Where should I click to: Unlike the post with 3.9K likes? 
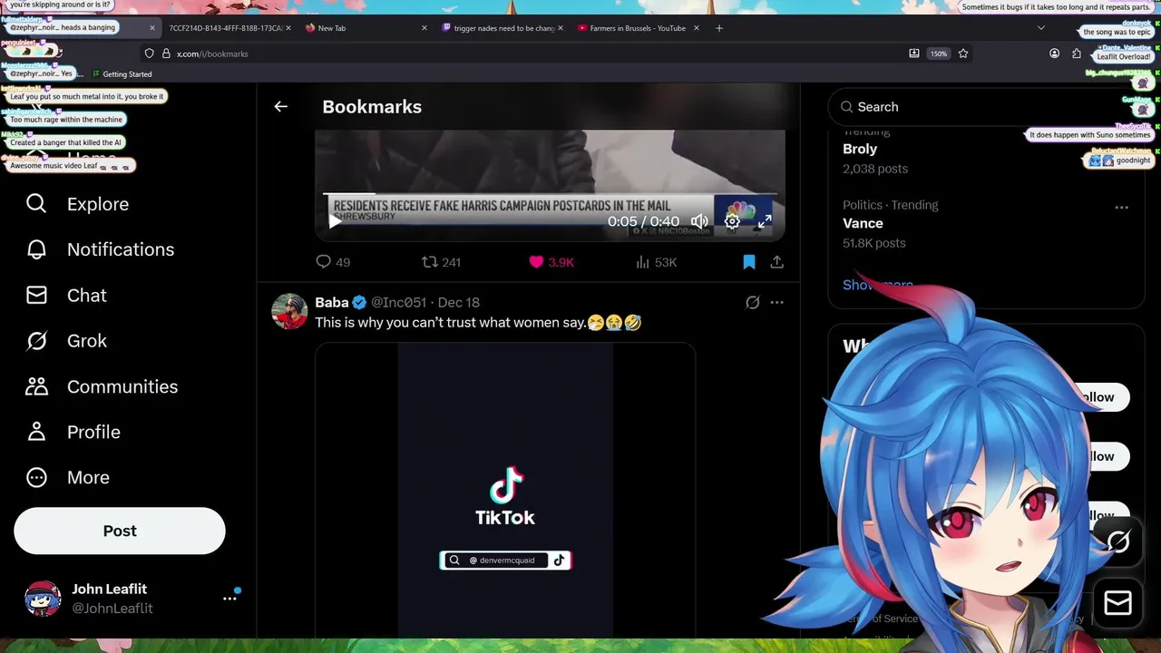click(x=551, y=262)
